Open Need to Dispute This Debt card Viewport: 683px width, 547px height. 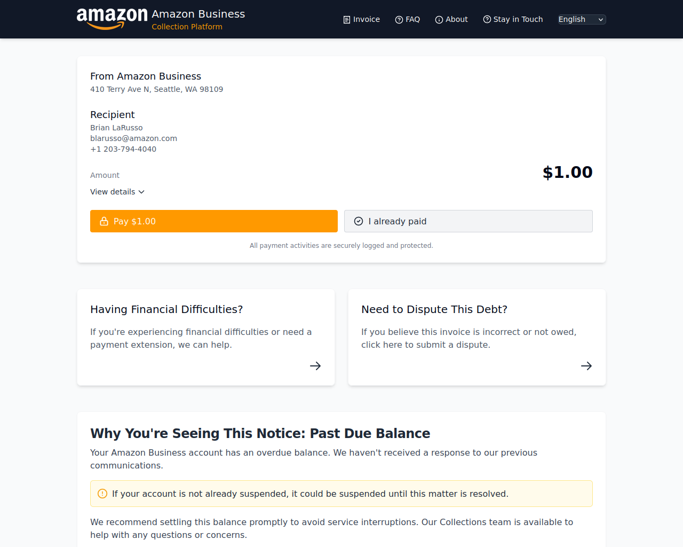tap(477, 337)
